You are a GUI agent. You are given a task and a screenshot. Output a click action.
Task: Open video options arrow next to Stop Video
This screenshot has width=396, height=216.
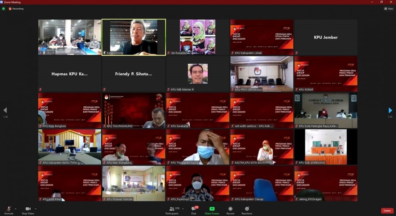coord(35,208)
